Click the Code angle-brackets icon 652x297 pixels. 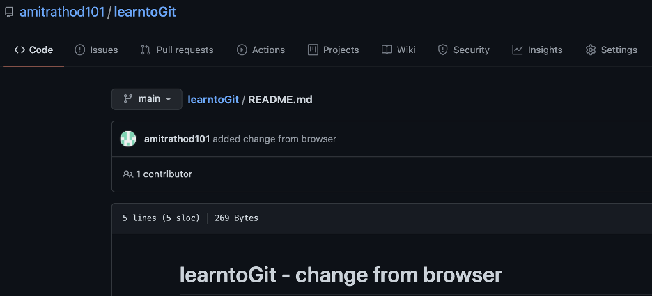pos(20,50)
